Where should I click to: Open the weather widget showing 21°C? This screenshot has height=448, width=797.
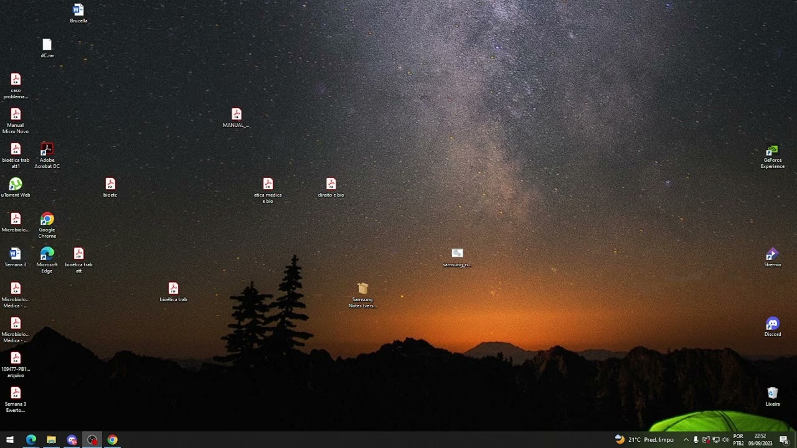tap(644, 440)
